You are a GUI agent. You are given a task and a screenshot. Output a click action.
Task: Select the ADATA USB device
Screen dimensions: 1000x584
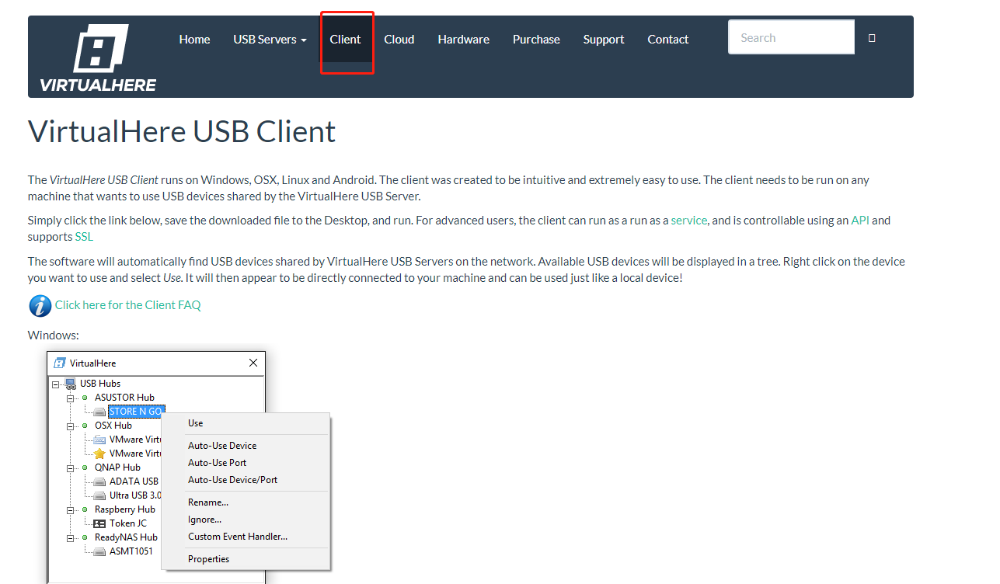tap(134, 481)
